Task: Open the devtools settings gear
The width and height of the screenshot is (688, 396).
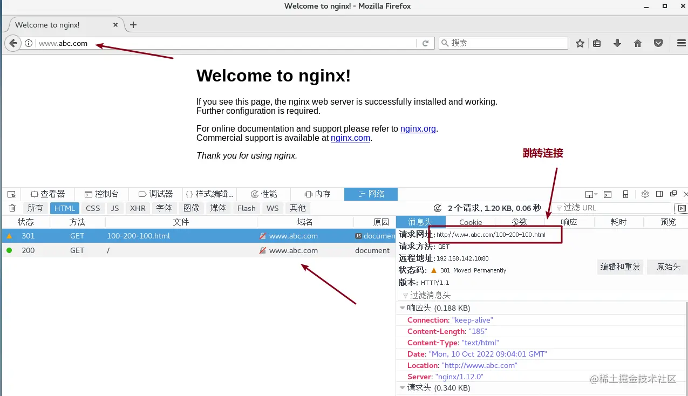Action: click(x=644, y=194)
